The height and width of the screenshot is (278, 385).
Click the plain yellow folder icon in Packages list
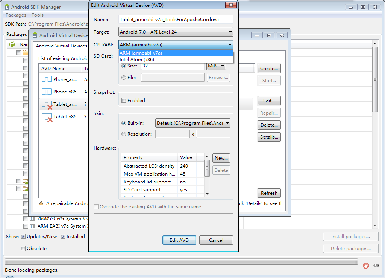[26, 53]
